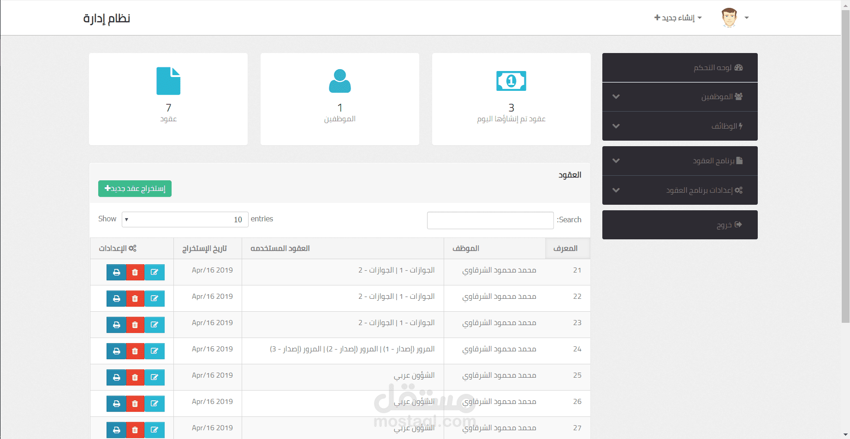Click the delete icon for contract 24
The height and width of the screenshot is (439, 850).
[x=135, y=351]
